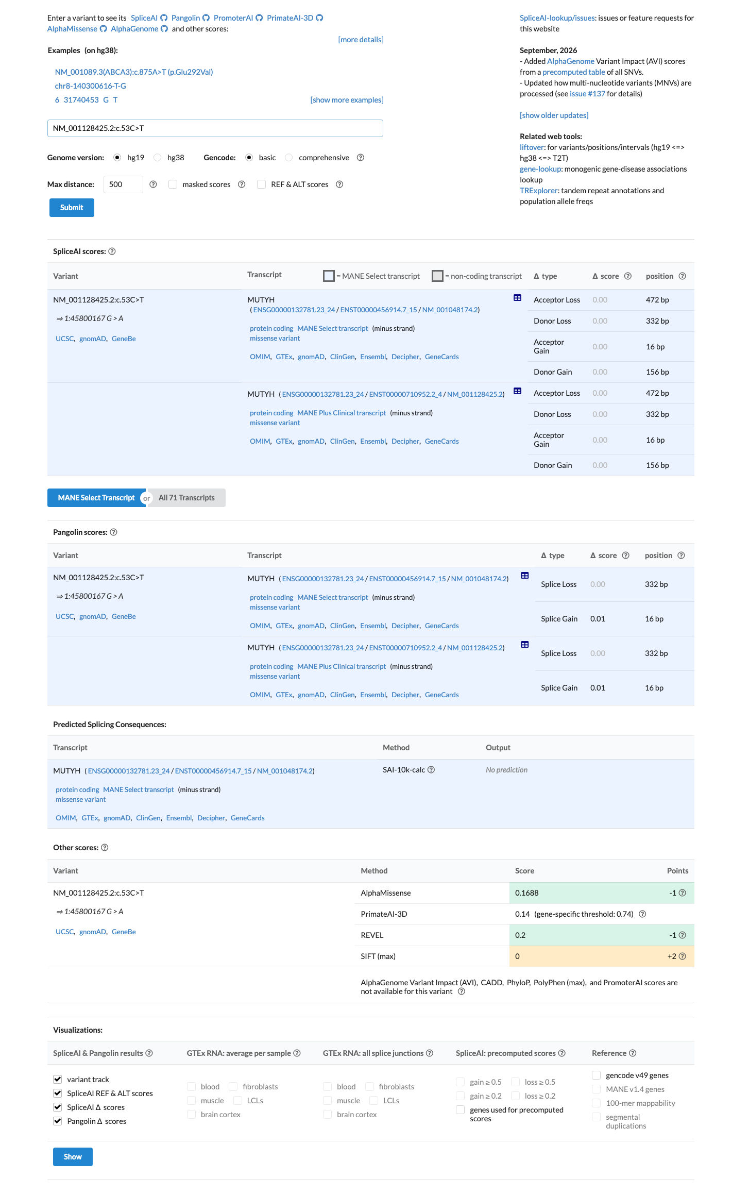Uncheck the variant track checkbox
The image size is (749, 1195).
tap(58, 1079)
